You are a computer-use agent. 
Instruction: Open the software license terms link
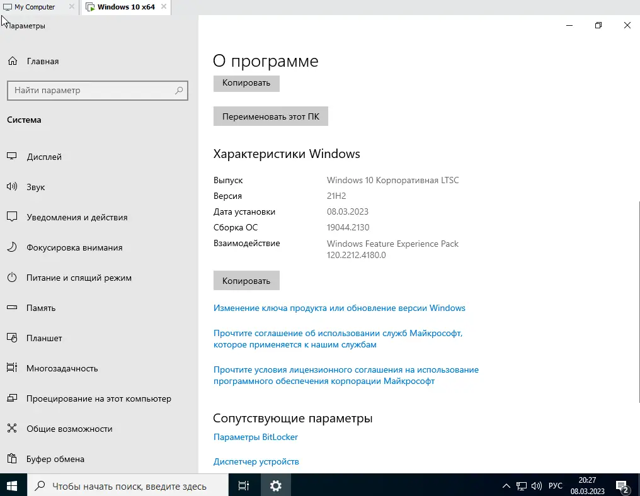[346, 375]
